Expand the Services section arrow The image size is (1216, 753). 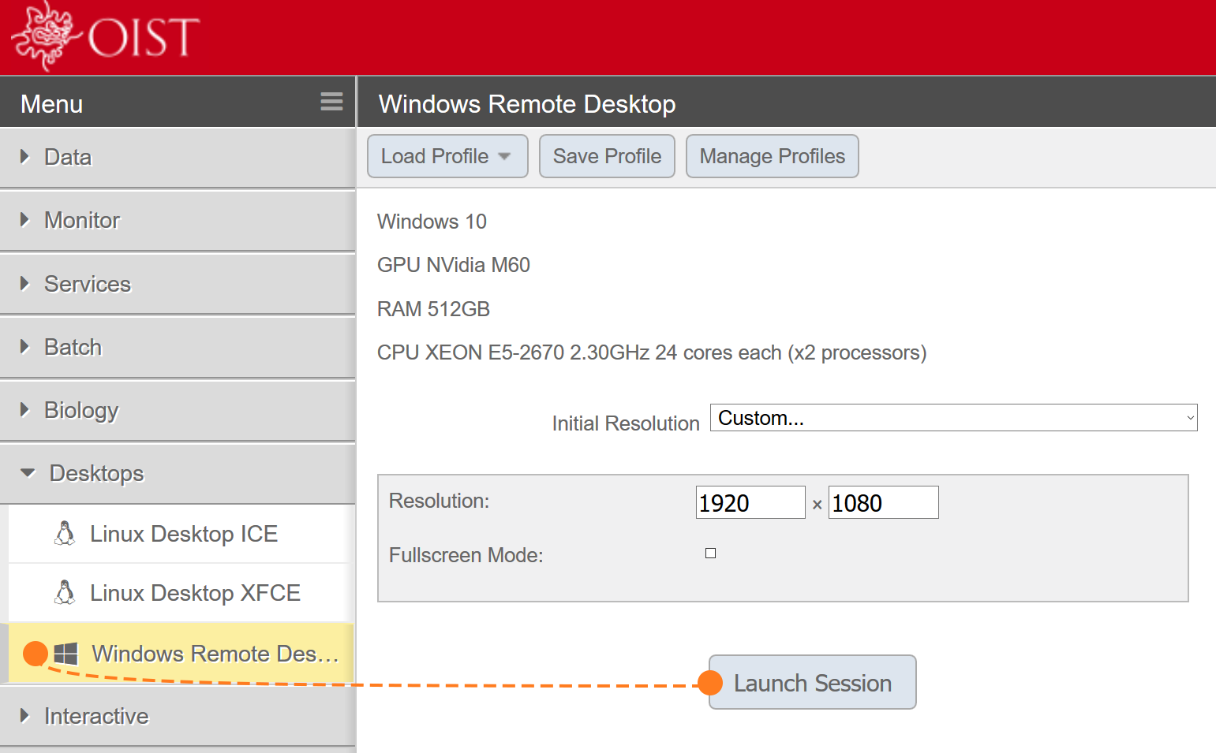coord(25,284)
